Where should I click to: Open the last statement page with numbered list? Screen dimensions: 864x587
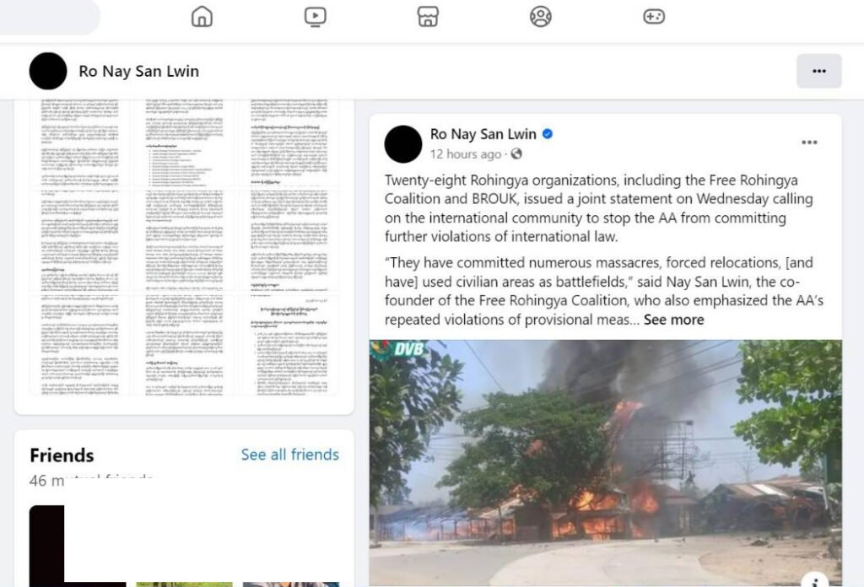coord(289,346)
